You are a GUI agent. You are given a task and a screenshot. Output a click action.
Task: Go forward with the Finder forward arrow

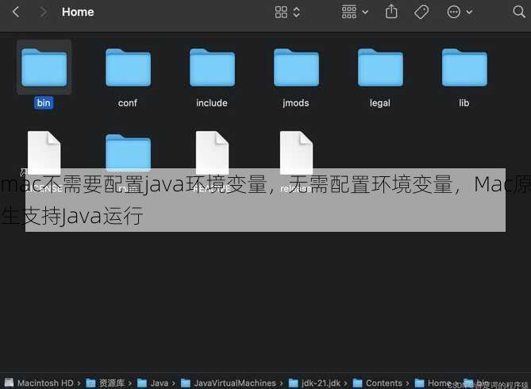43,12
